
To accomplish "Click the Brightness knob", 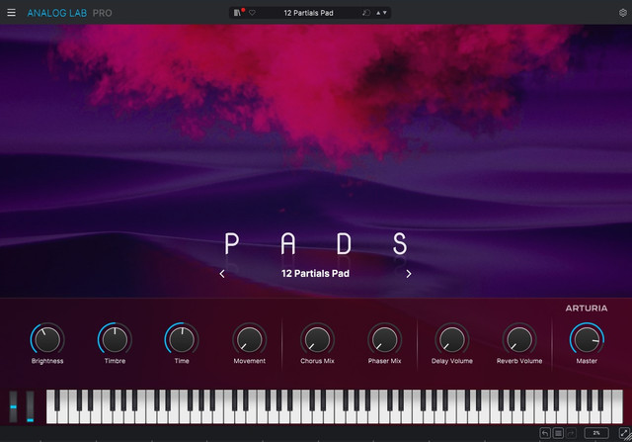I will point(47,339).
